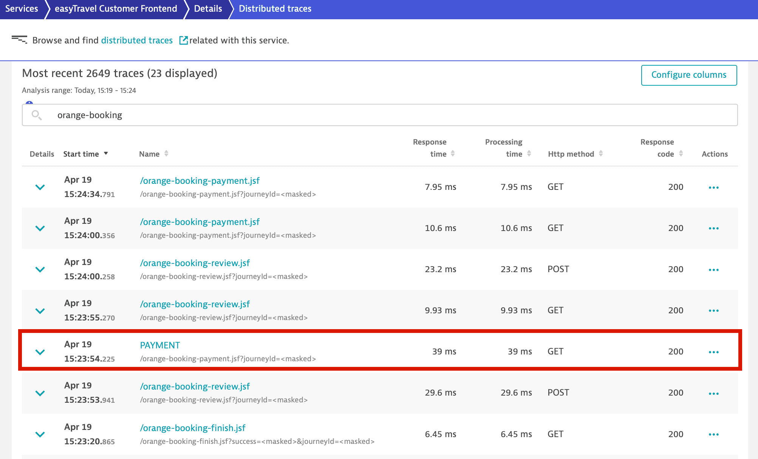Click Configure columns button
This screenshot has width=758, height=459.
pos(688,75)
